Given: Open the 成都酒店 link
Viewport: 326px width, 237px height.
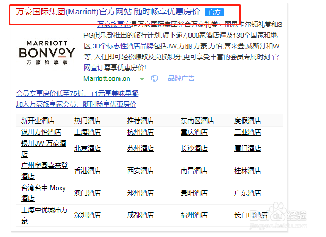Looking at the screenshot, I should [141, 215].
